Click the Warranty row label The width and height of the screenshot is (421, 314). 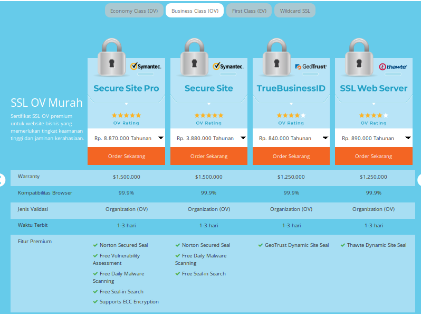point(28,176)
